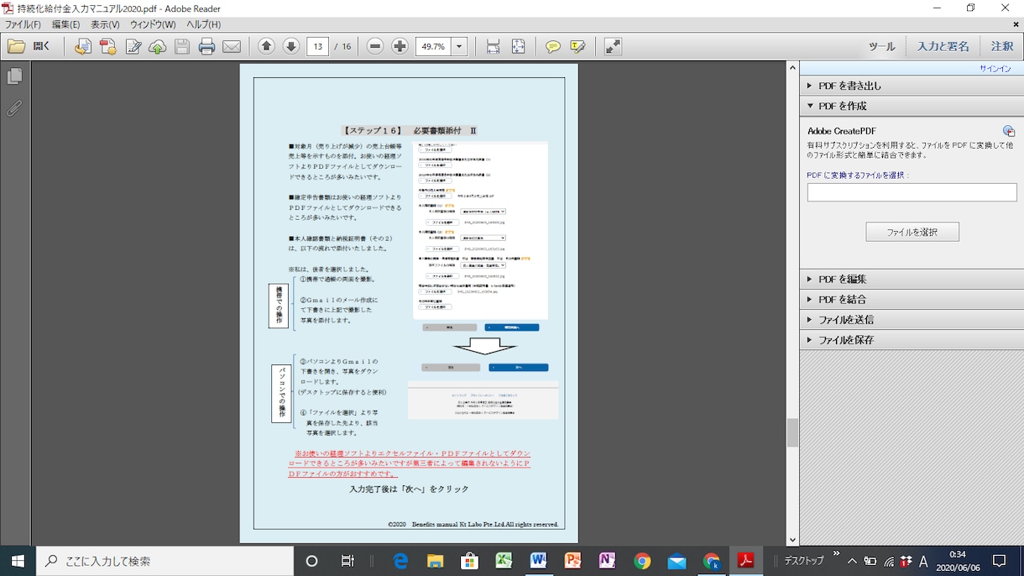This screenshot has width=1024, height=576.
Task: Go to next page with down arrow
Action: coord(291,47)
